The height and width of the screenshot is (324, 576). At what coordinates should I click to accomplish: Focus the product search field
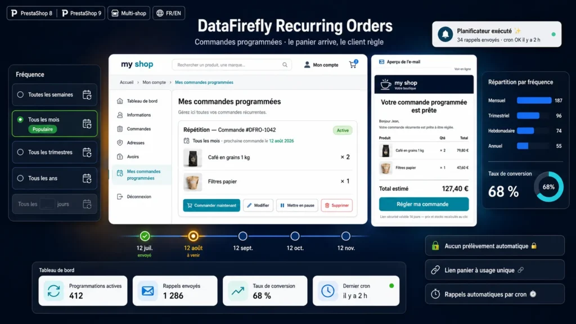(232, 65)
